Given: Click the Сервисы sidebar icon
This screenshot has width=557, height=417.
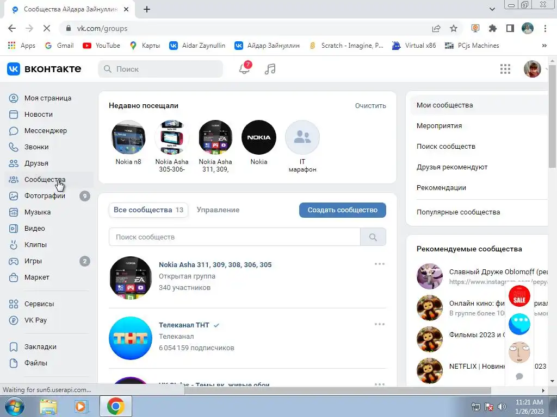Looking at the screenshot, I should [x=14, y=304].
